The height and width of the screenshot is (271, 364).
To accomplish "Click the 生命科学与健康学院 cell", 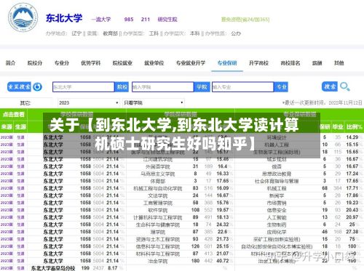I will [158, 225].
